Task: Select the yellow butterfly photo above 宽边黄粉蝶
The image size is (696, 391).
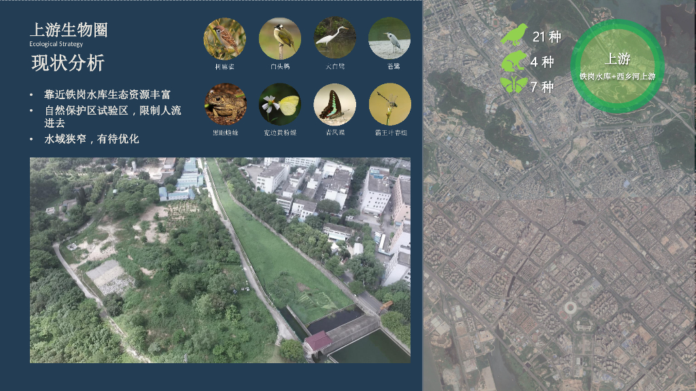Action: (x=280, y=105)
